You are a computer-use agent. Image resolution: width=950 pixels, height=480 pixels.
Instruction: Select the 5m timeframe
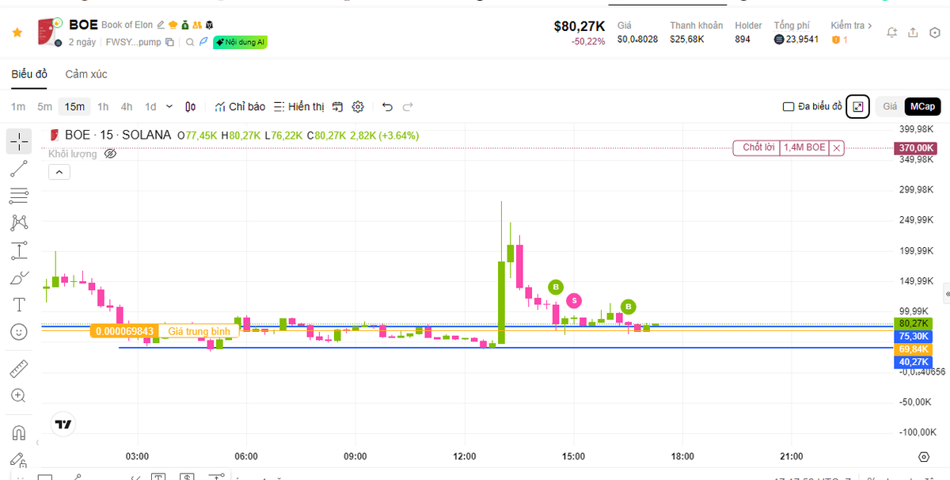pos(44,107)
